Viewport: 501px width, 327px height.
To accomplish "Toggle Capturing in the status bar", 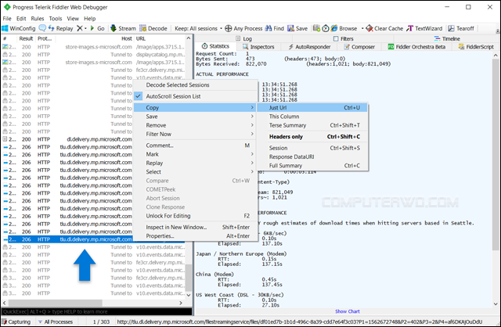I will [x=16, y=322].
